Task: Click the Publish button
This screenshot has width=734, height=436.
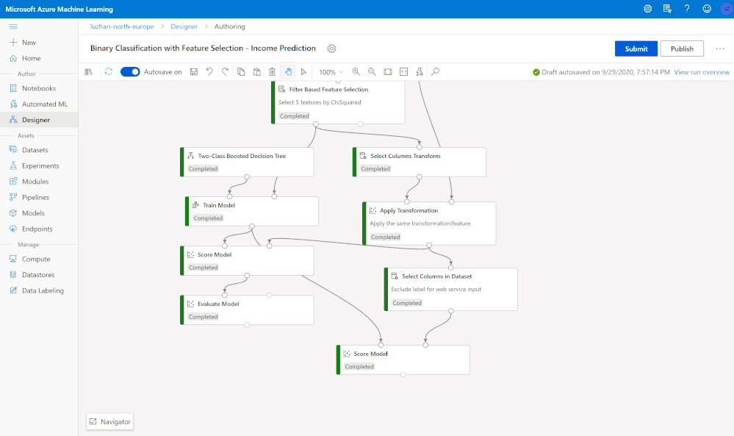Action: [682, 49]
